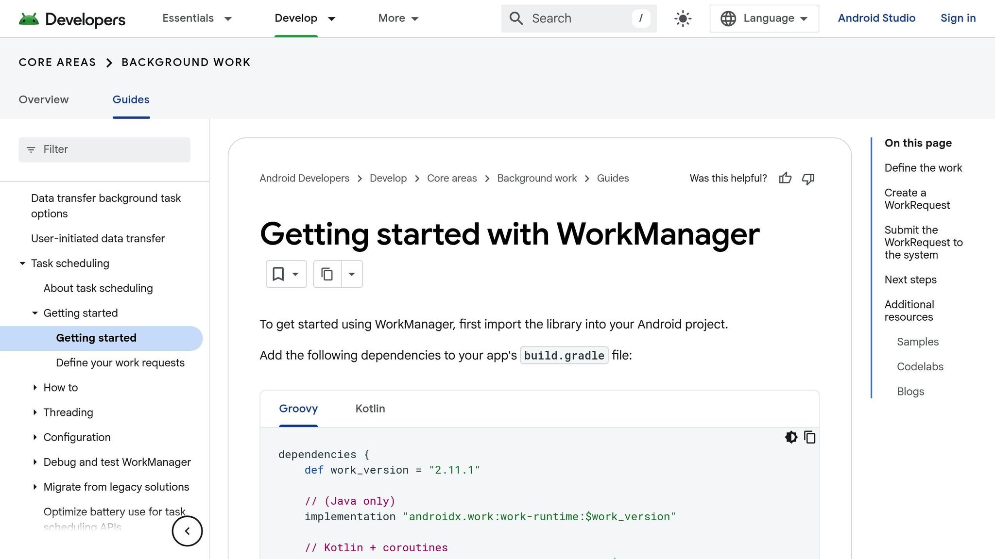Copy the dependencies code snippet
Screen dimensions: 995x559
[x=810, y=437]
